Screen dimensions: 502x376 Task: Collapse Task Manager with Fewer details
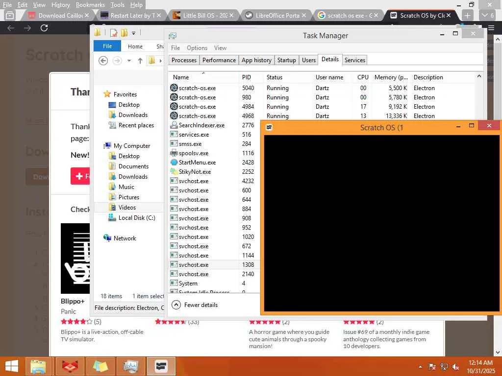click(x=195, y=305)
